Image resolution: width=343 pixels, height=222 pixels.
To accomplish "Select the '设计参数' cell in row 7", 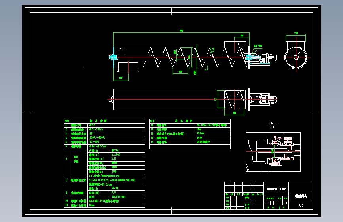I will pos(76,159).
